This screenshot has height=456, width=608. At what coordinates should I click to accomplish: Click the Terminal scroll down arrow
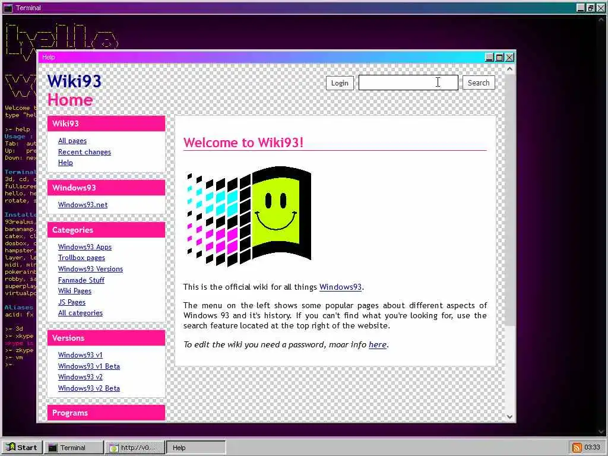click(601, 432)
